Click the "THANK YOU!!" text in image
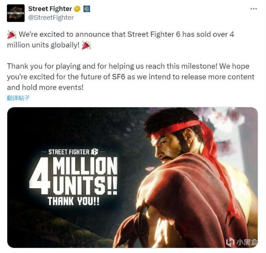This screenshot has width=266, height=253. (x=73, y=201)
